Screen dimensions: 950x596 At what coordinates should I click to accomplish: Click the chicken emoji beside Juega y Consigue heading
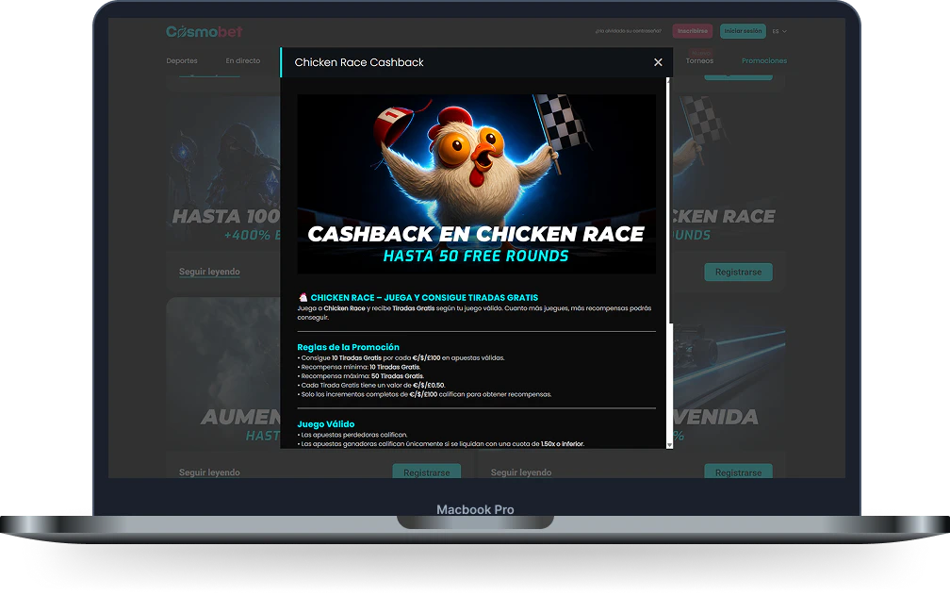coord(303,297)
